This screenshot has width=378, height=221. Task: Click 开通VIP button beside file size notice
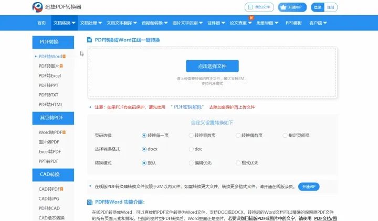pos(309,186)
